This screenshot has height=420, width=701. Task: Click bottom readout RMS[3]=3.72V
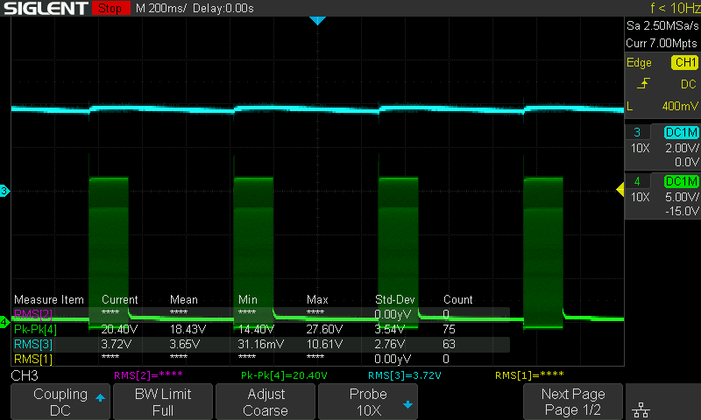(404, 375)
